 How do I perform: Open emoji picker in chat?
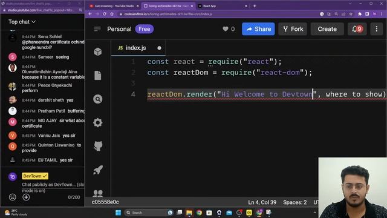click(13, 197)
